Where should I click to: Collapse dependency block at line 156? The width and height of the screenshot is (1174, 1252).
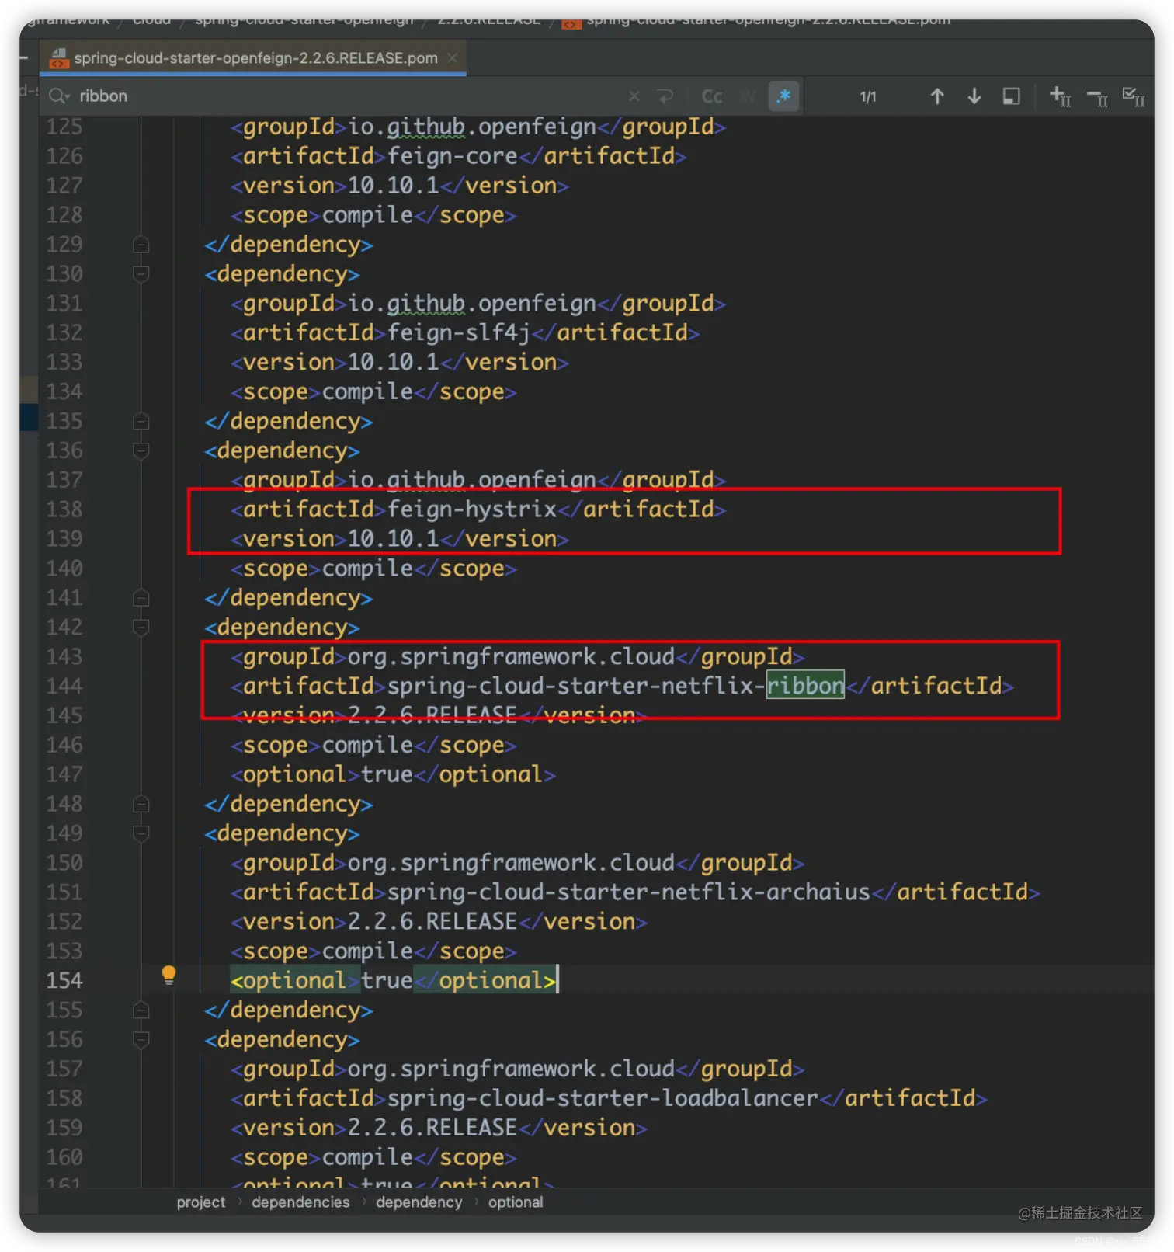141,1039
